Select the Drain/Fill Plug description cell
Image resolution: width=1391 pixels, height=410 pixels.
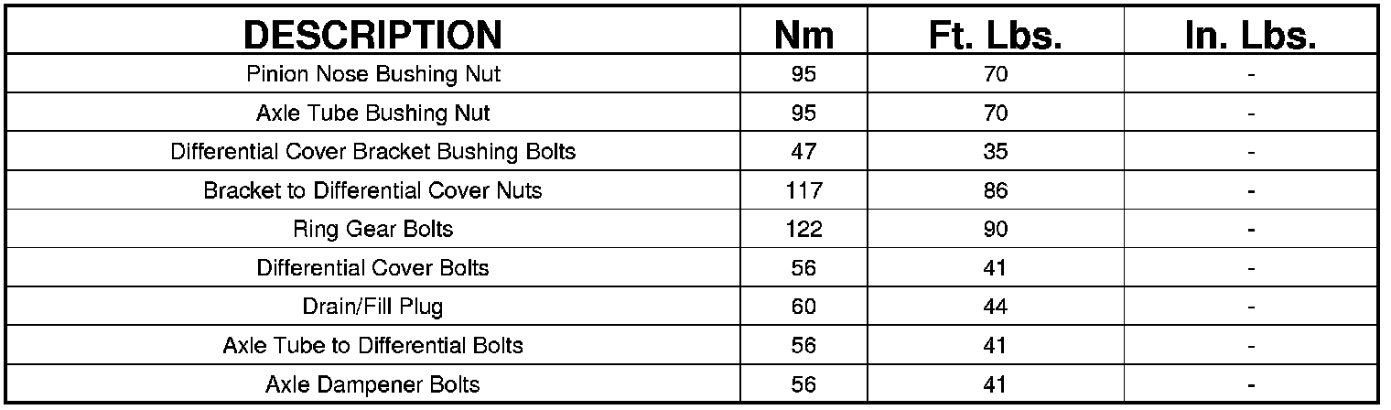coord(373,307)
